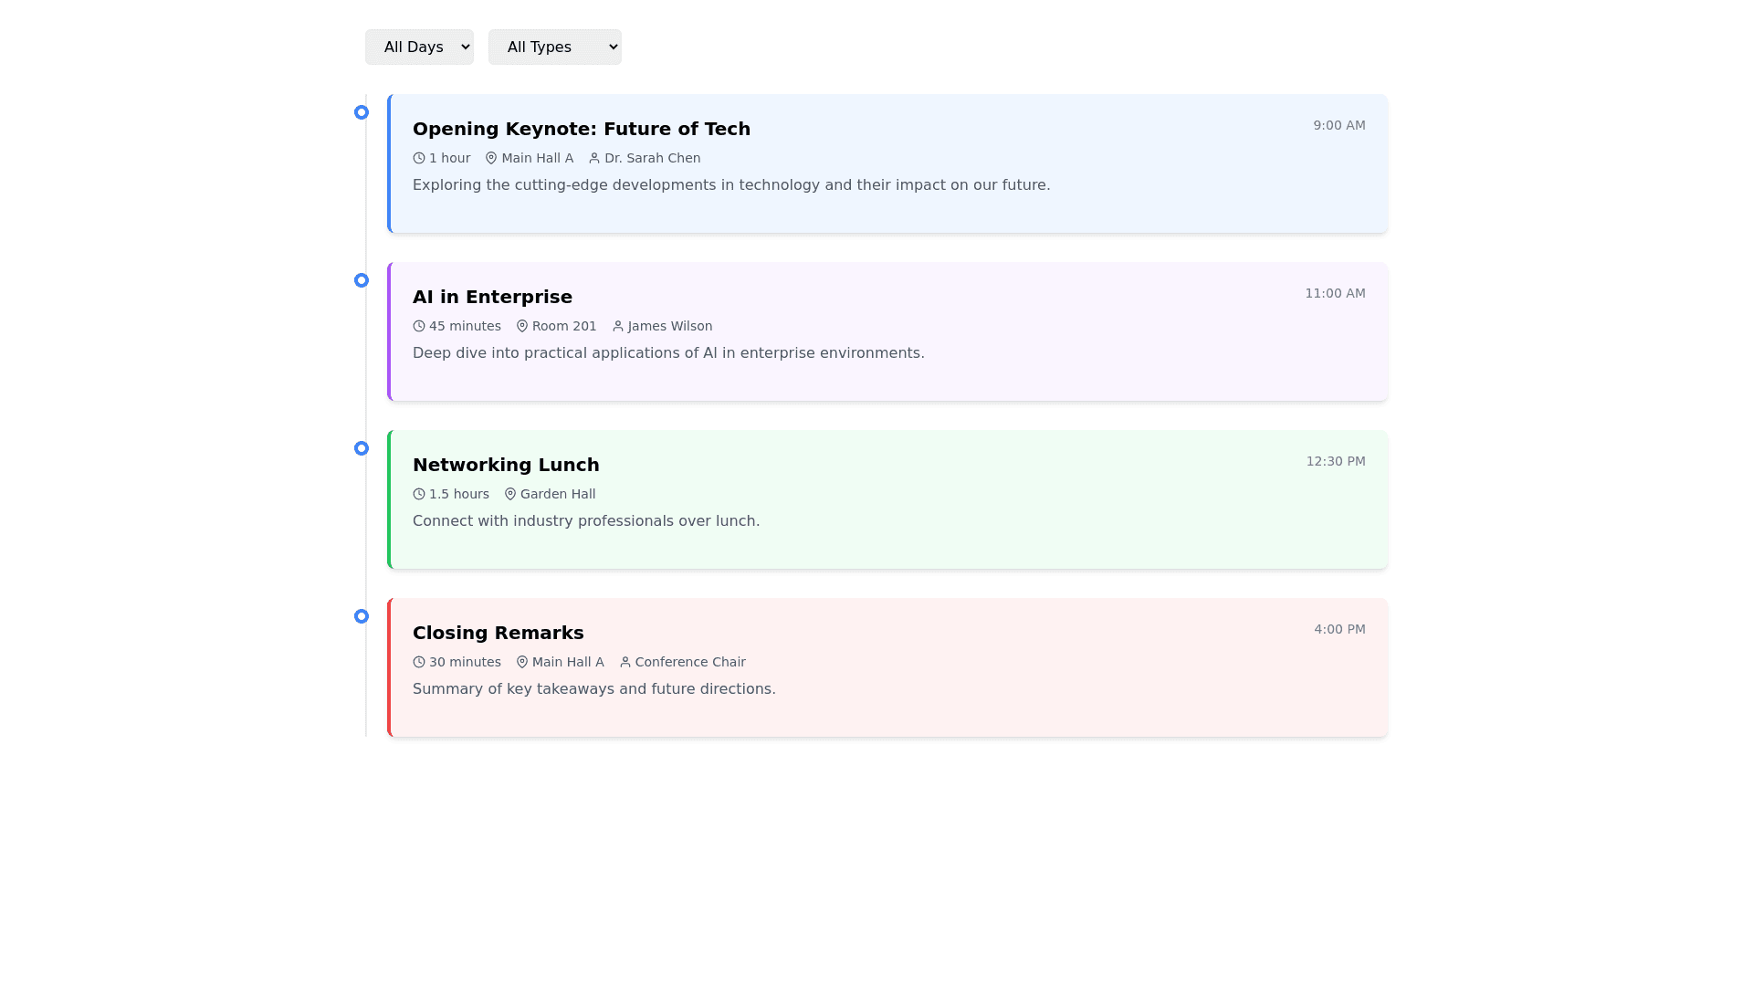The image size is (1753, 986).
Task: Click the Closing Remarks description text
Action: (593, 689)
